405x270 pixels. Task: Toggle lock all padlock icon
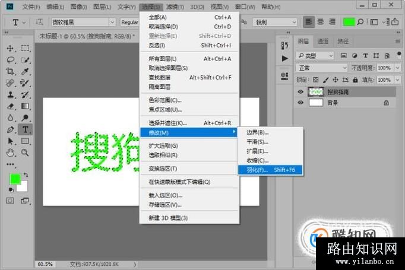[355, 80]
